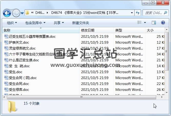Click the Forward navigation arrow button
Image resolution: width=171 pixels, height=116 pixels.
16,13
